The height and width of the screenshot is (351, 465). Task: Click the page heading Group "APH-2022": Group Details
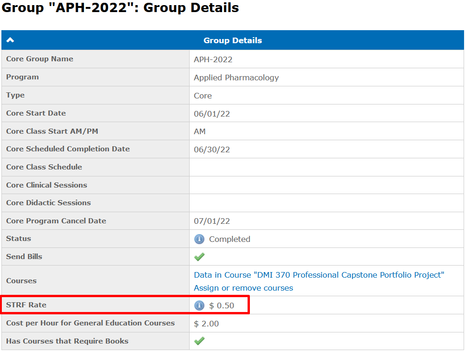[120, 7]
